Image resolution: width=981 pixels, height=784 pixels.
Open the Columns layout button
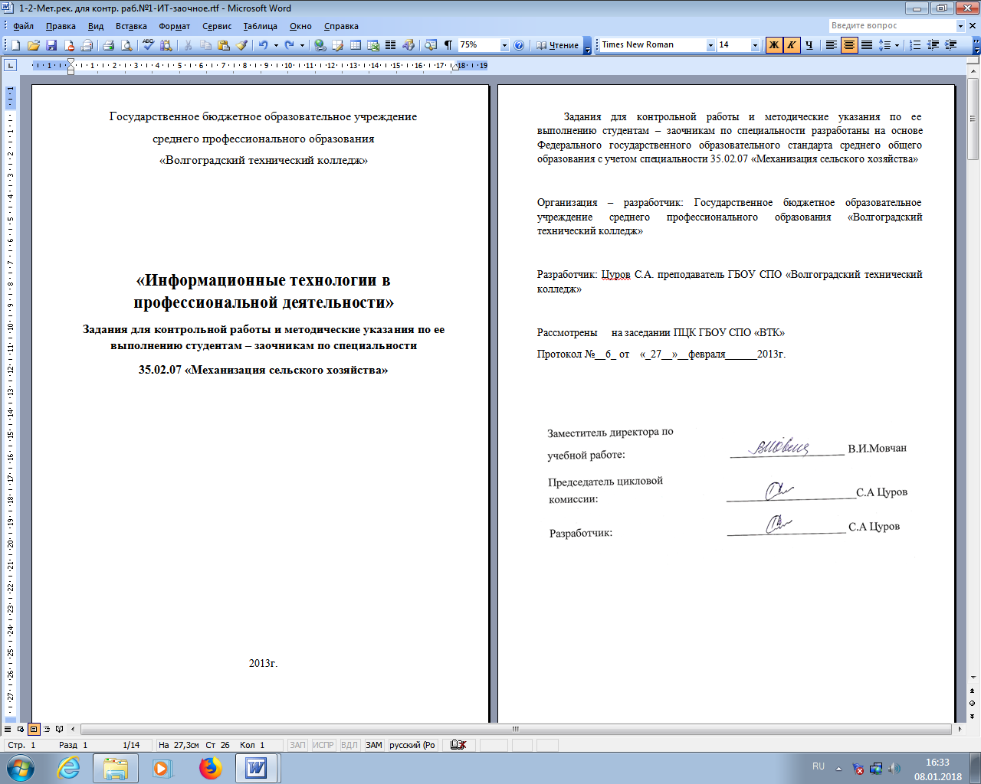(x=391, y=45)
